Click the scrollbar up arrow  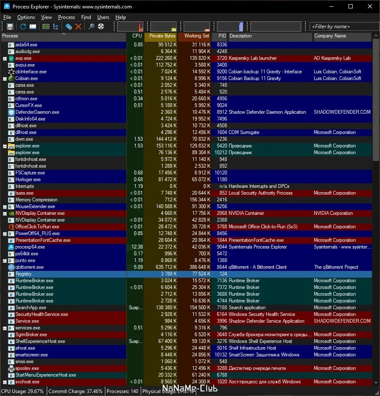376,36
